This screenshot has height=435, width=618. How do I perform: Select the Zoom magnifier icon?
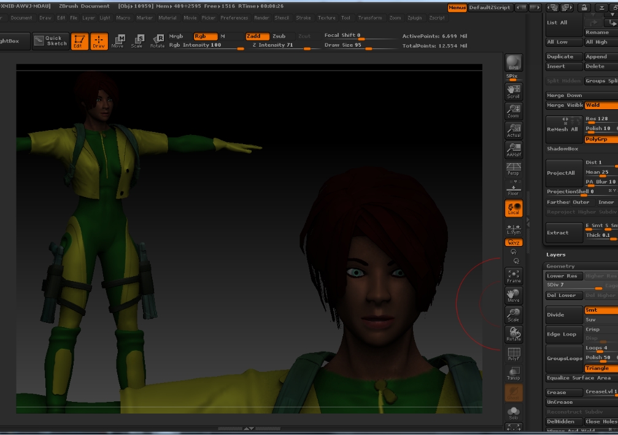point(514,111)
